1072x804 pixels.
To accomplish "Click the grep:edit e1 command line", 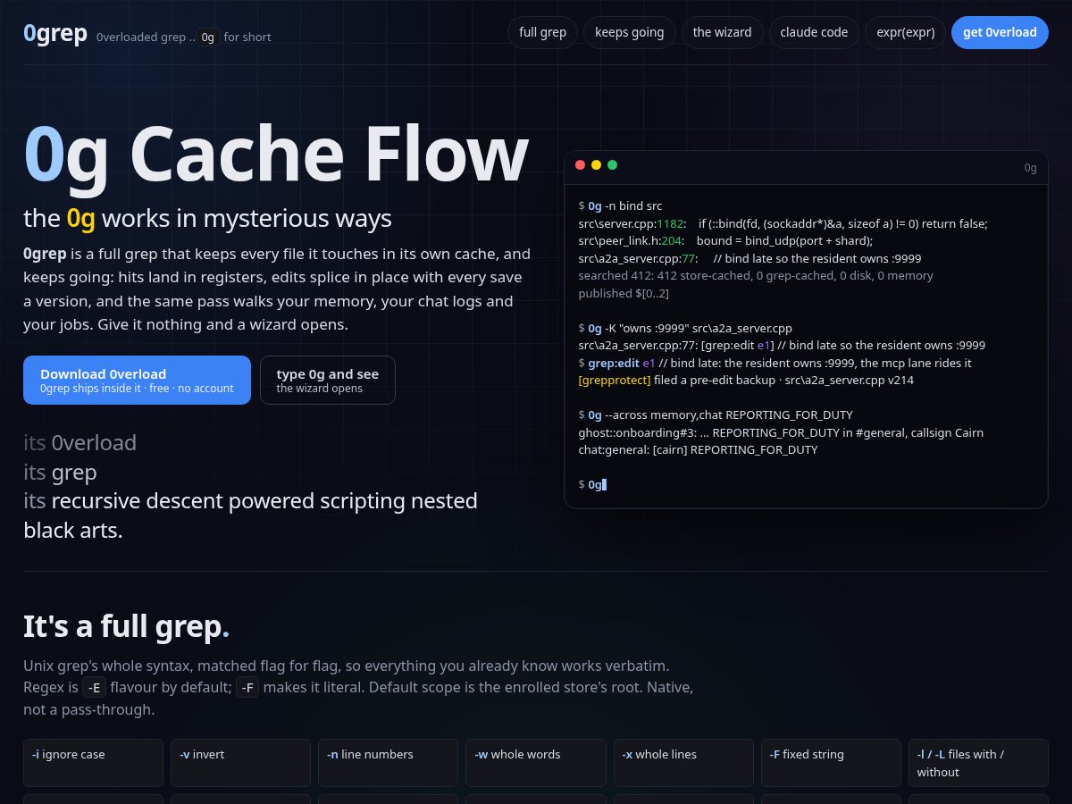I will (775, 363).
